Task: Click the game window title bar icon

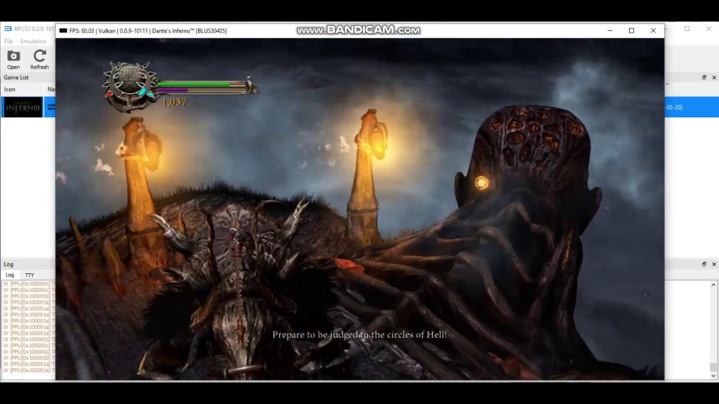Action: click(63, 31)
